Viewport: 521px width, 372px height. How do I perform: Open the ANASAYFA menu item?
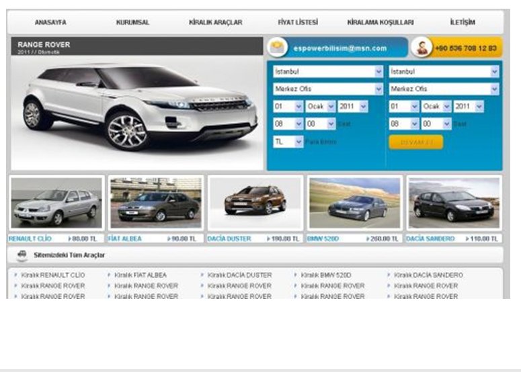tap(50, 23)
